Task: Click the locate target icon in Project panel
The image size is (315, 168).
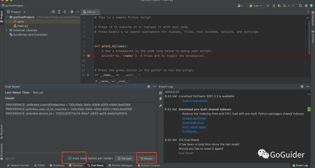Action: pos(53,12)
